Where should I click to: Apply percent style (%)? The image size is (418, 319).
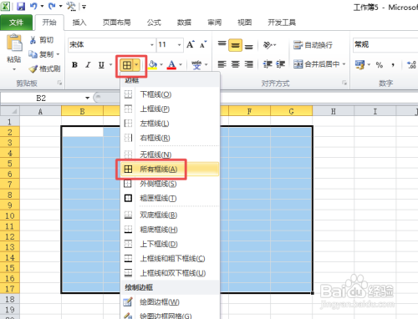coord(380,65)
